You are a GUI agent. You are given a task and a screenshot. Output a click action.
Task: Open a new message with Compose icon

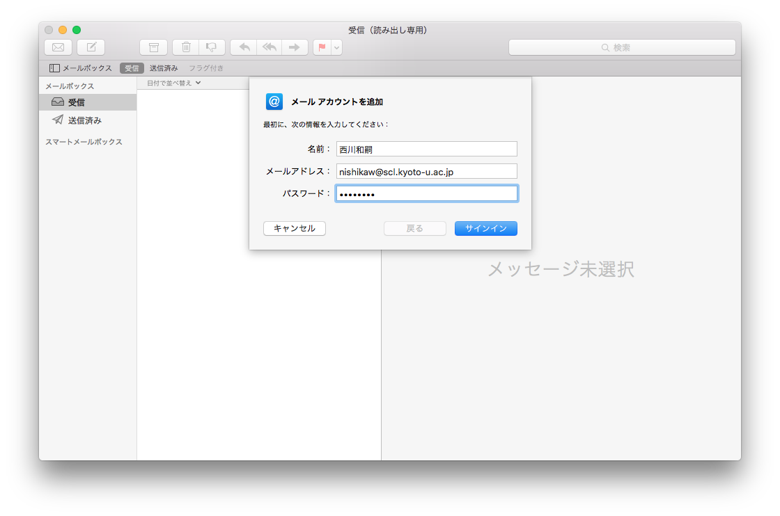pyautogui.click(x=91, y=47)
